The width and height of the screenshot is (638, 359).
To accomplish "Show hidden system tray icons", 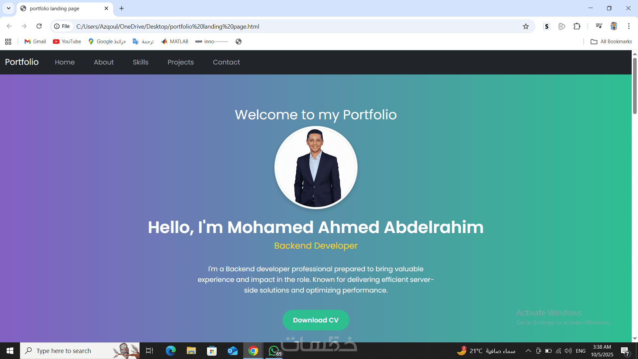I will (528, 351).
